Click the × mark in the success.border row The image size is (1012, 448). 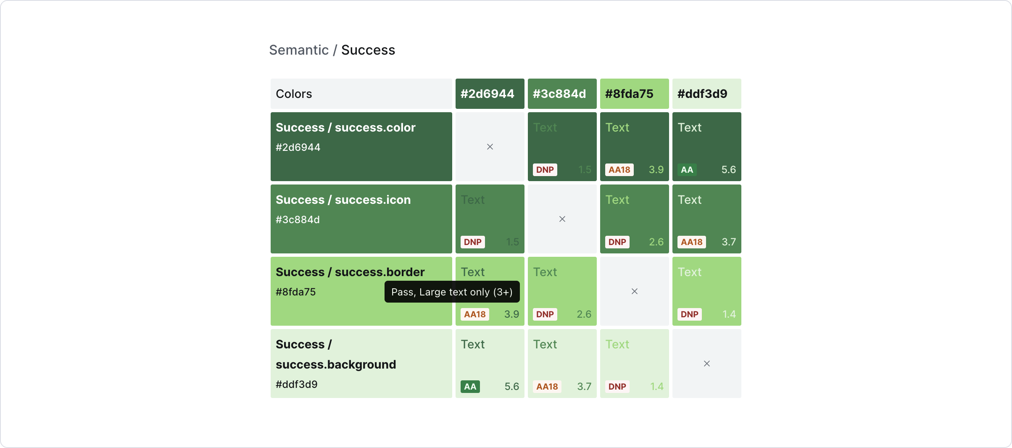pyautogui.click(x=634, y=291)
